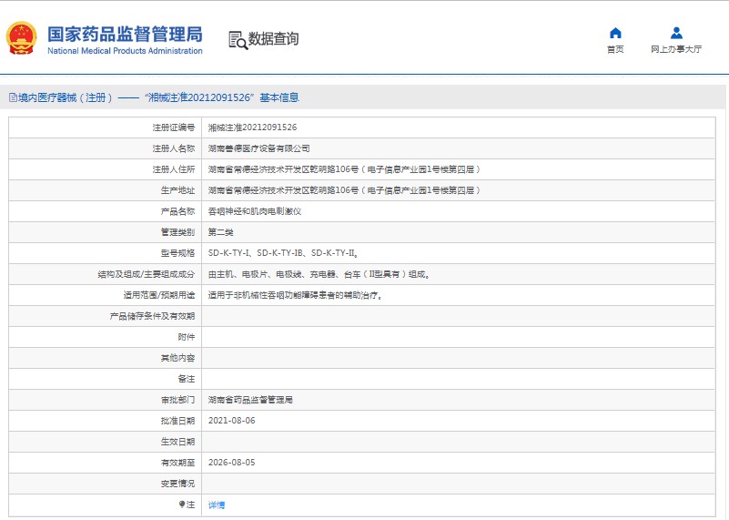The width and height of the screenshot is (729, 520).
Task: Click the 适用于非机械性吞咽功能障碍 value
Action: pos(295,295)
